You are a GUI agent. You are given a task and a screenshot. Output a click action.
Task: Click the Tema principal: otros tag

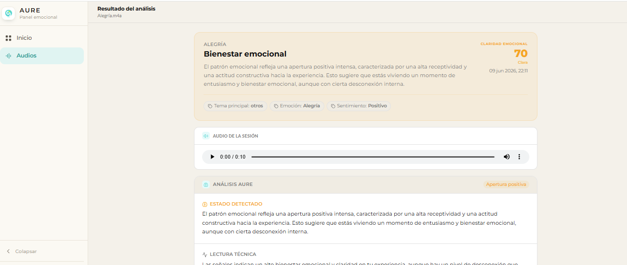235,106
